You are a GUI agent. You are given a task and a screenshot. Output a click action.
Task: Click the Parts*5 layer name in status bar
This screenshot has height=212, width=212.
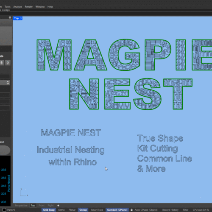click(11, 210)
